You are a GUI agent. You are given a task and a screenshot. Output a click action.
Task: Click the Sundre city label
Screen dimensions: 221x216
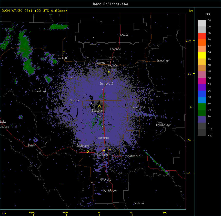(x=75, y=100)
